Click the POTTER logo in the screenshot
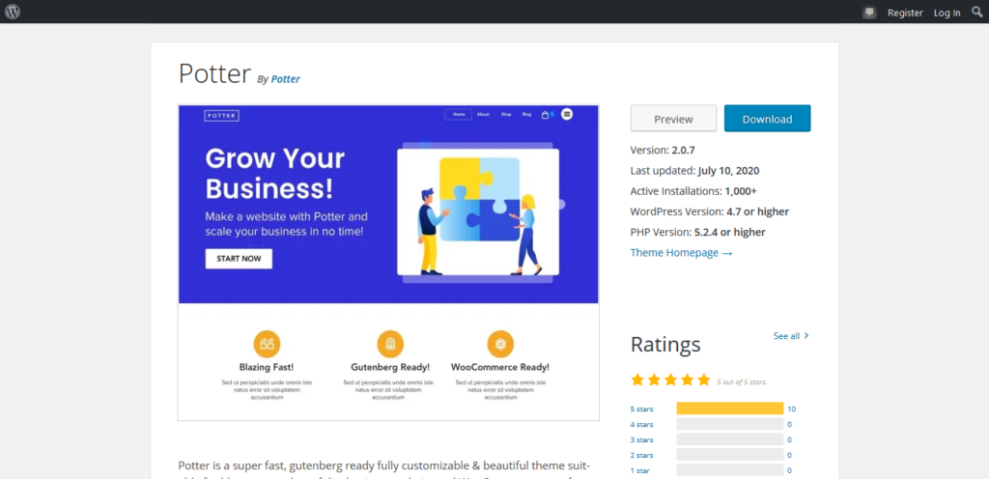 tap(221, 115)
